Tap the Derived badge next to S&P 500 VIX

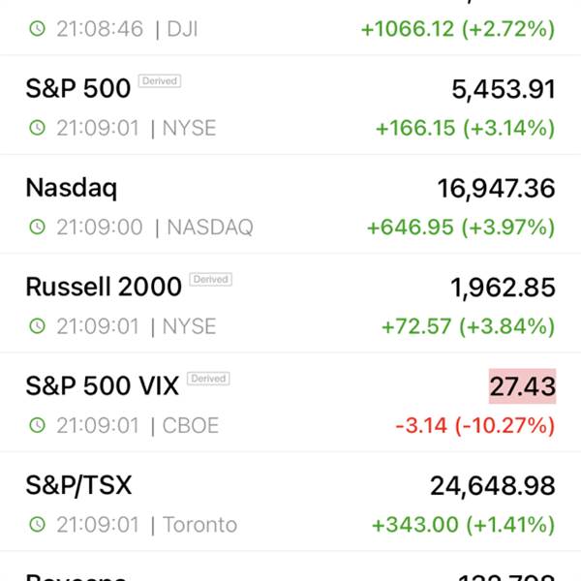[x=208, y=379]
